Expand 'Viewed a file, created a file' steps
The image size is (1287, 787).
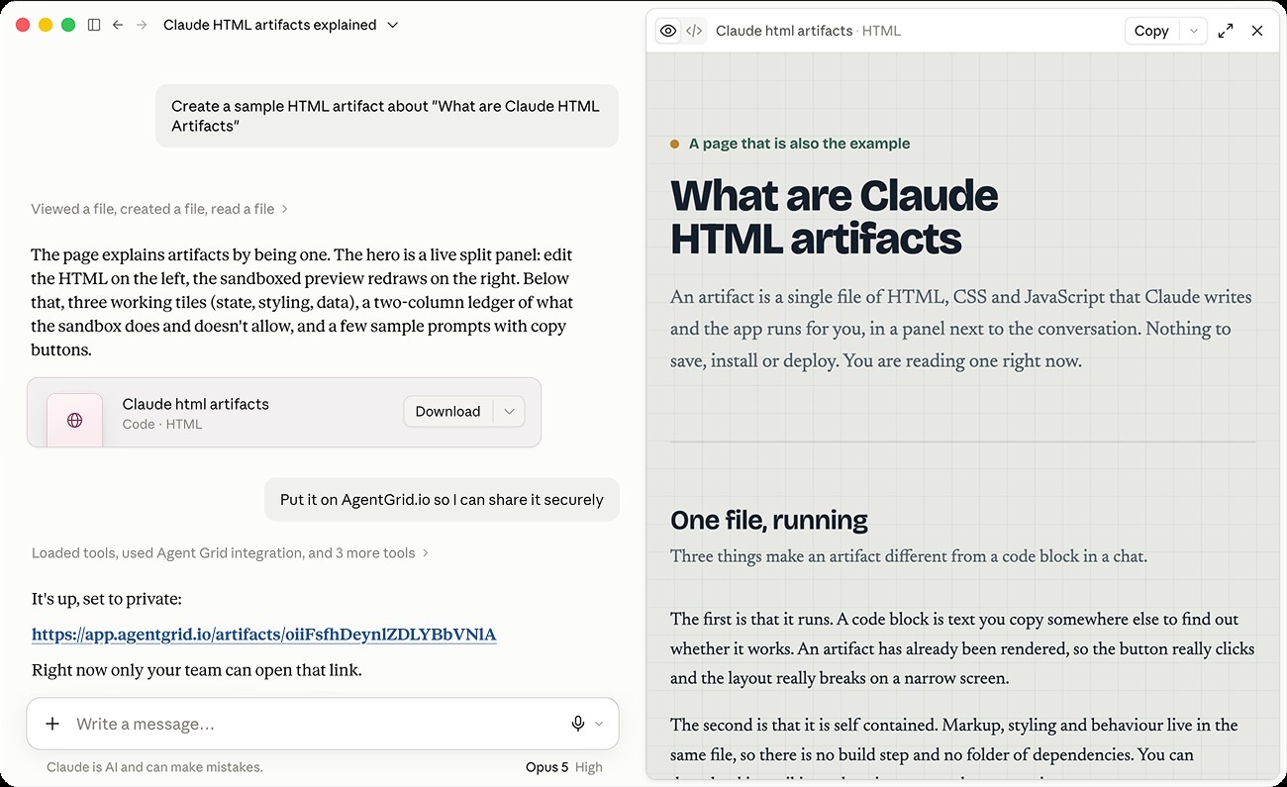click(159, 209)
